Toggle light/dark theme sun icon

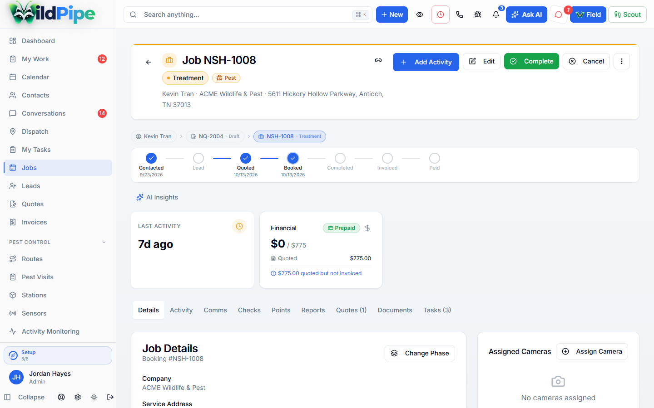click(94, 397)
